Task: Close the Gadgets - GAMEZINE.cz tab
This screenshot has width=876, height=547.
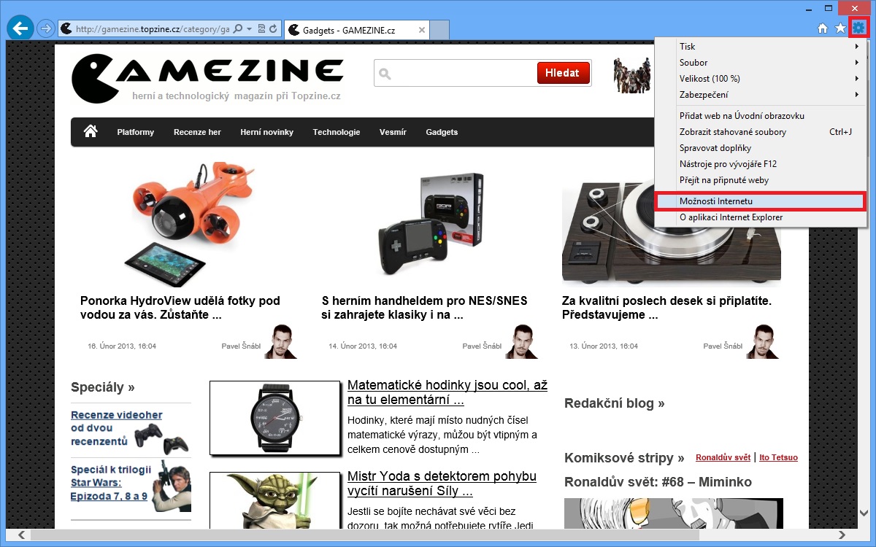Action: point(421,30)
